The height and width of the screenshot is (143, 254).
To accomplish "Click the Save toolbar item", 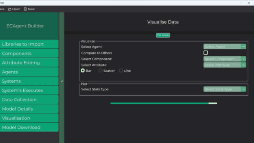I will click(2, 9).
